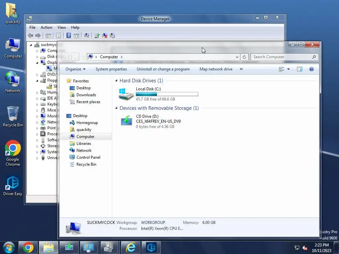
Task: Open Help menu in Device Manager
Action: point(75,27)
